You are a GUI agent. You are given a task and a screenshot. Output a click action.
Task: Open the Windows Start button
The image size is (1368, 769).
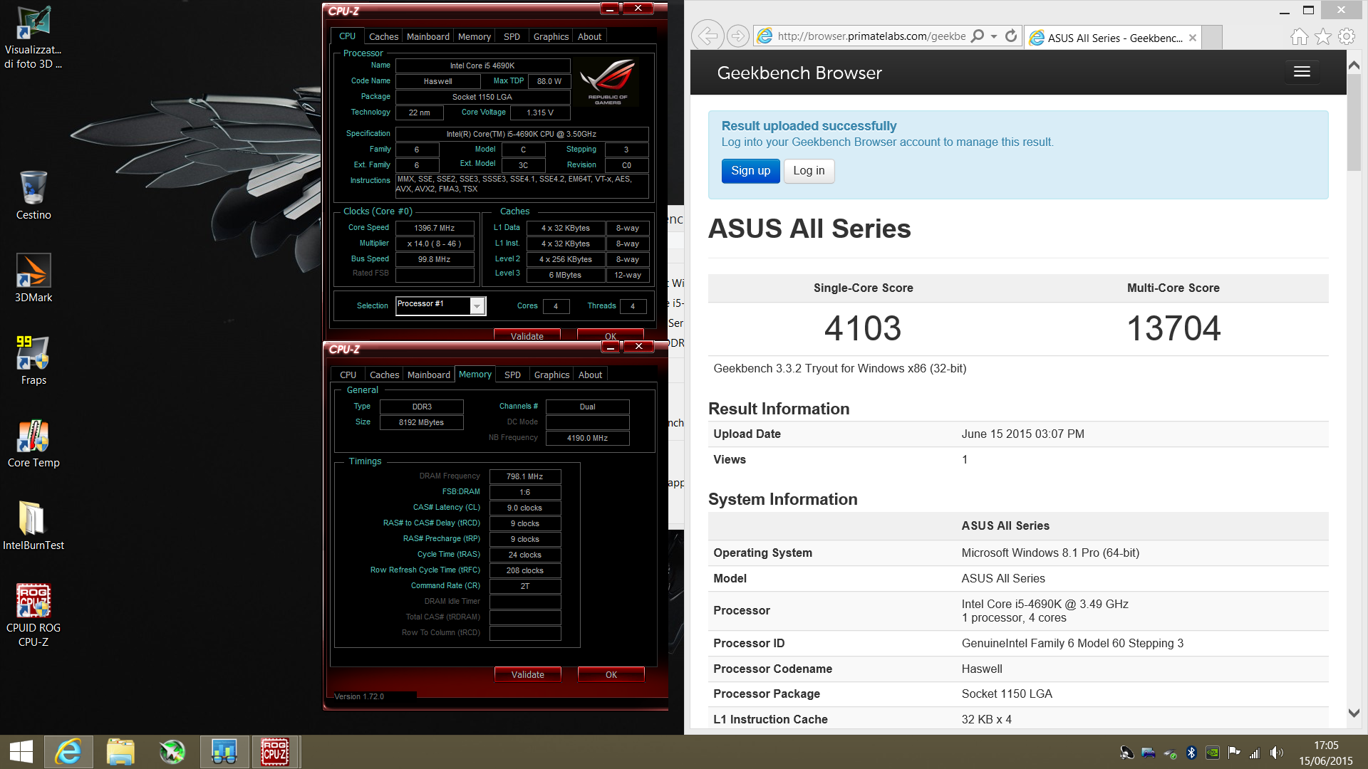pos(21,752)
